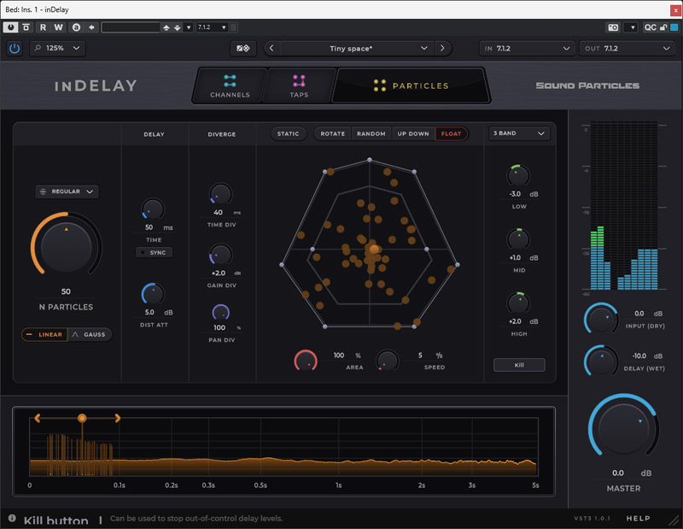Expand the OUT 7.1.2 output format dropdown

(628, 48)
